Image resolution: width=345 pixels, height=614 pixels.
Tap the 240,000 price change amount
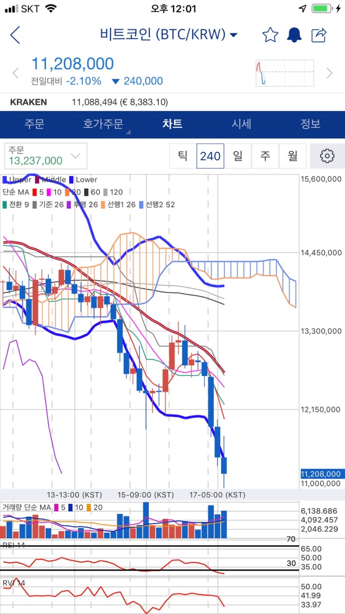(x=143, y=81)
